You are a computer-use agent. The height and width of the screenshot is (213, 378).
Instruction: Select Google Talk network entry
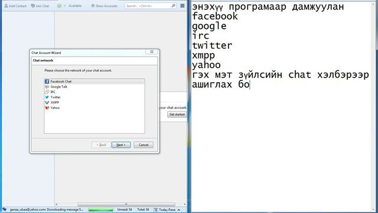(94, 87)
